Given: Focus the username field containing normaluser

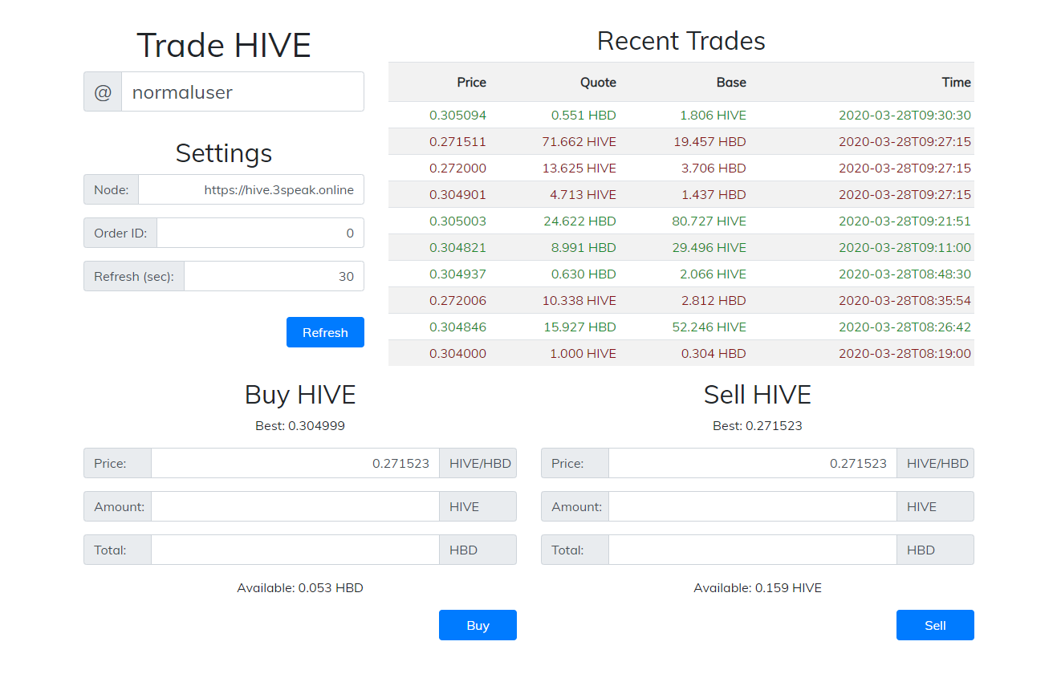Looking at the screenshot, I should coord(242,91).
